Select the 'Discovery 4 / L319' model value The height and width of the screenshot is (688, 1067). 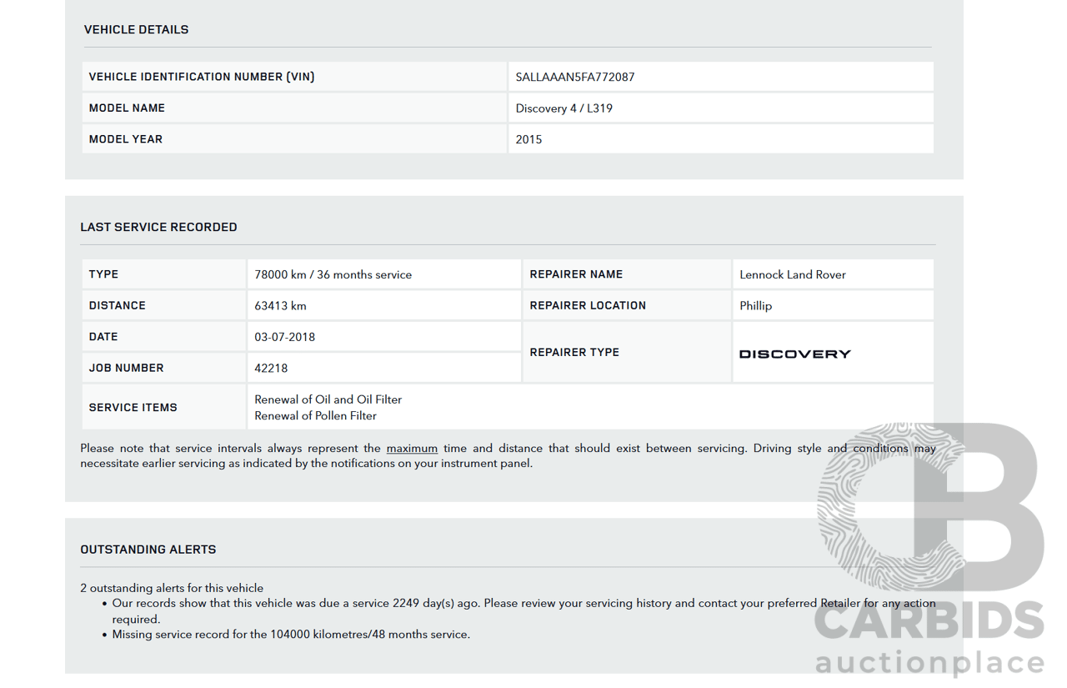tap(564, 108)
